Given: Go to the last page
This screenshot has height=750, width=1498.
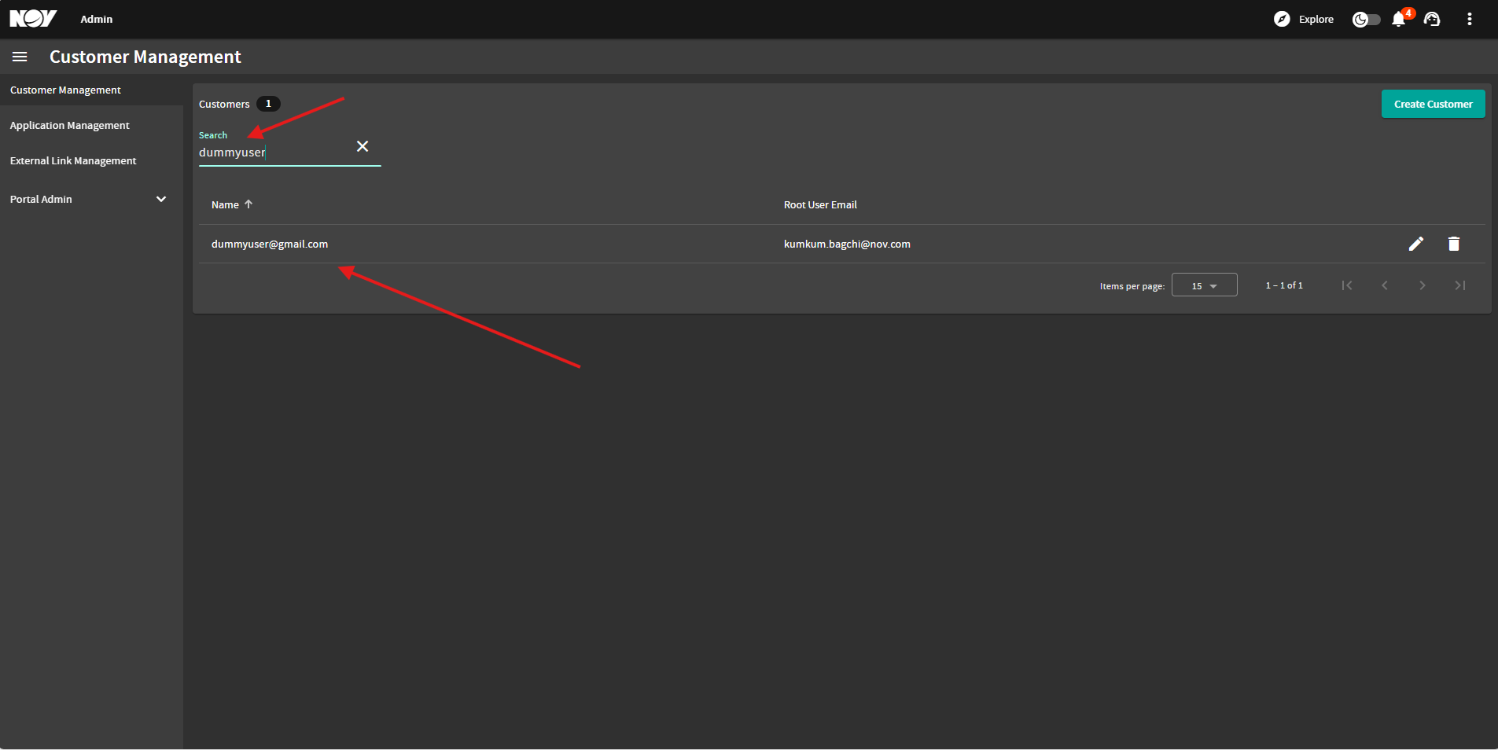Looking at the screenshot, I should 1459,285.
